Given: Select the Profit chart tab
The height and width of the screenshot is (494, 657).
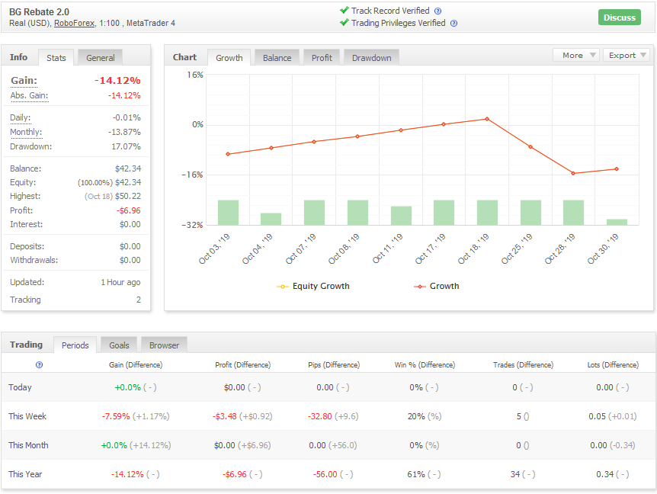Looking at the screenshot, I should 322,58.
